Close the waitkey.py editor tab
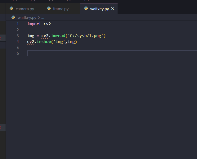The height and width of the screenshot is (159, 197). coord(113,9)
